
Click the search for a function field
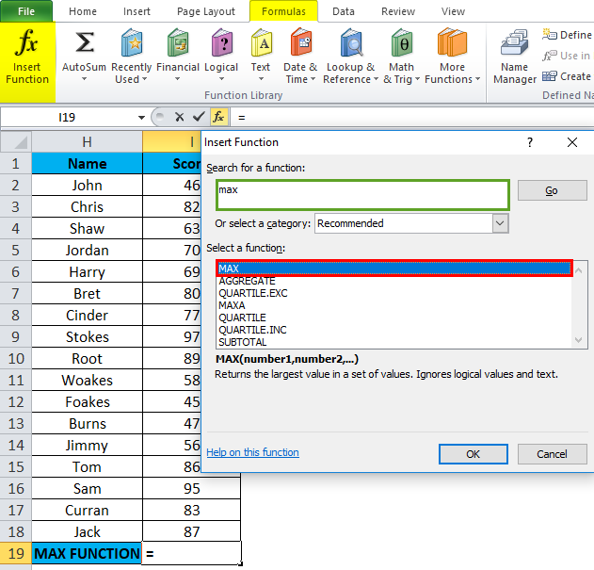(x=362, y=195)
